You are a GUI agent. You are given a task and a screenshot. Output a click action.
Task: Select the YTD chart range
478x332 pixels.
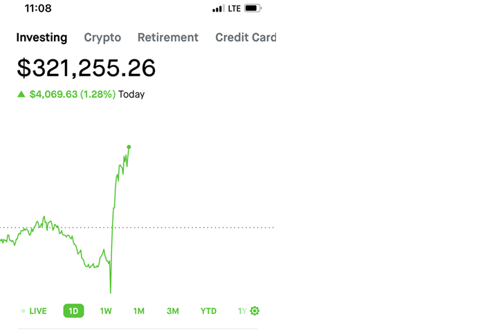[x=208, y=311]
